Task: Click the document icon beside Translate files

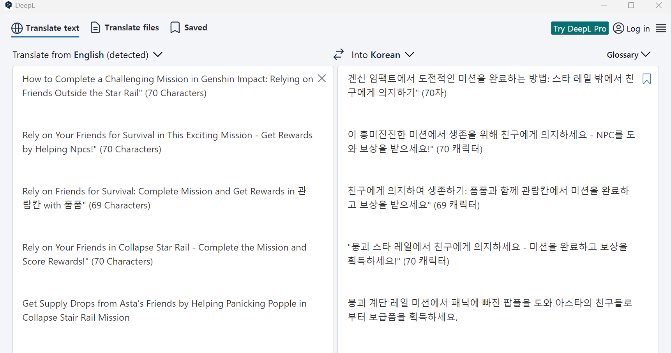Action: tap(95, 28)
